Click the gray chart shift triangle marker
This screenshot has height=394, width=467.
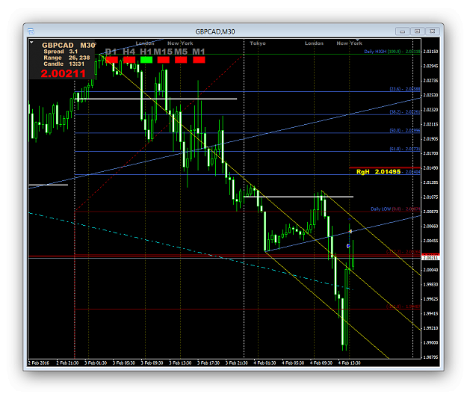[x=357, y=40]
